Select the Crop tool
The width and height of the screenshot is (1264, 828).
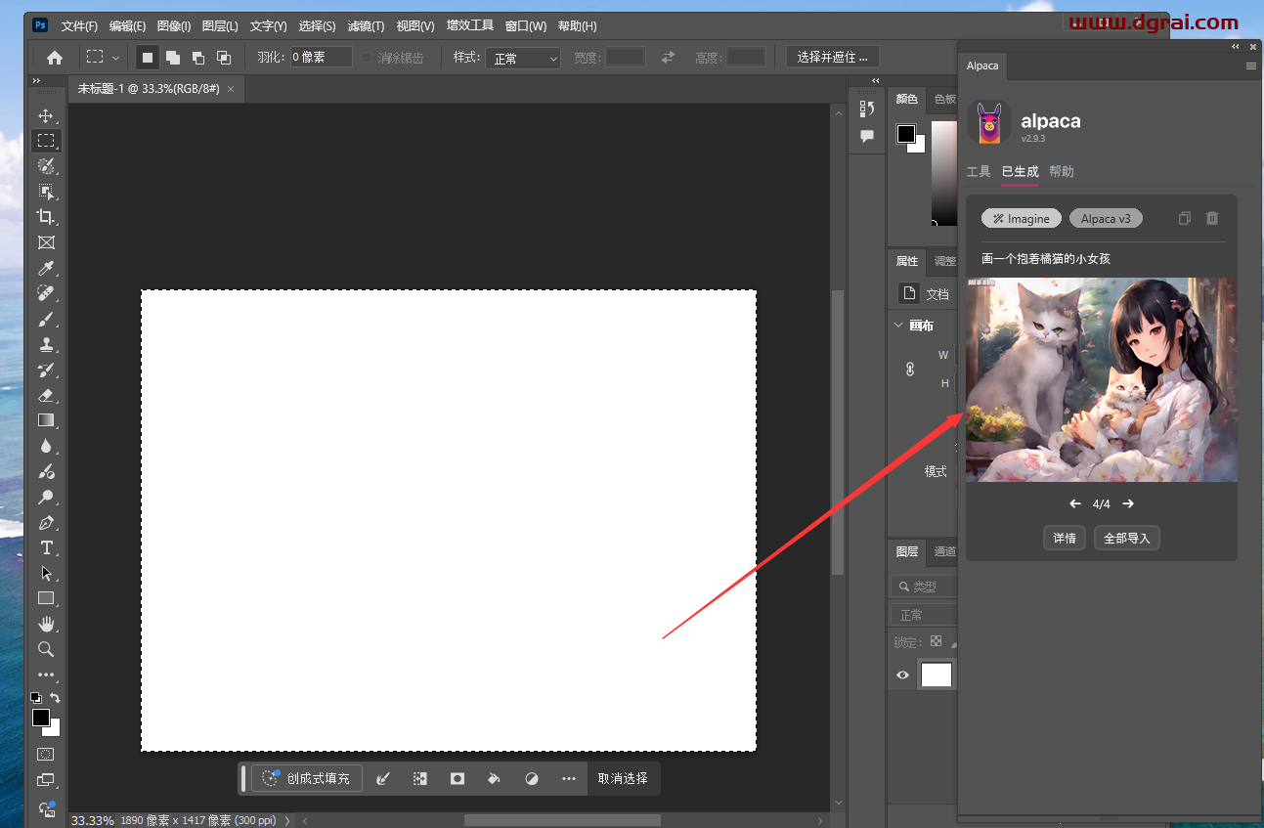click(x=46, y=217)
